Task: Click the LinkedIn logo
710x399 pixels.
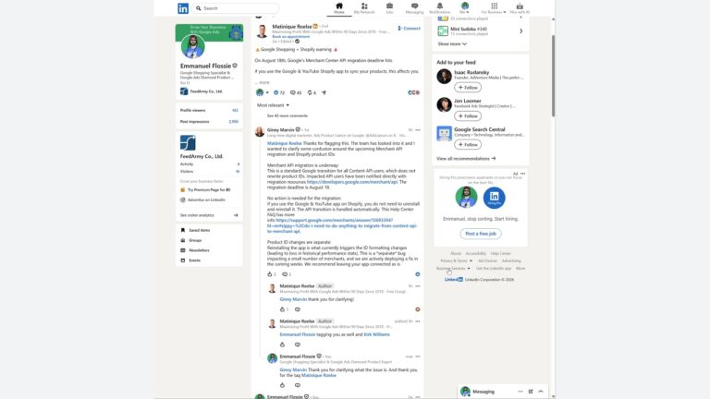Action: 183,8
